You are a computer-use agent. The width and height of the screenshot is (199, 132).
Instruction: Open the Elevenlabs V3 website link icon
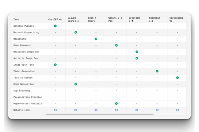(x=177, y=110)
